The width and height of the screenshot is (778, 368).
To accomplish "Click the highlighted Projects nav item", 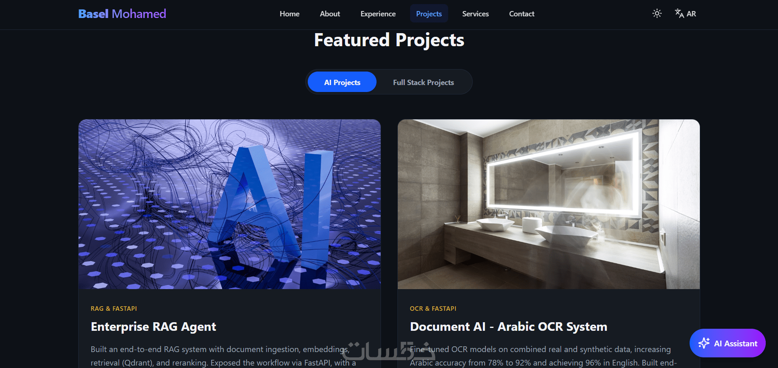I will (x=429, y=14).
